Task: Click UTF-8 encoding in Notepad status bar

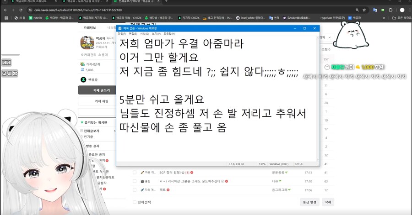Action: point(299,164)
